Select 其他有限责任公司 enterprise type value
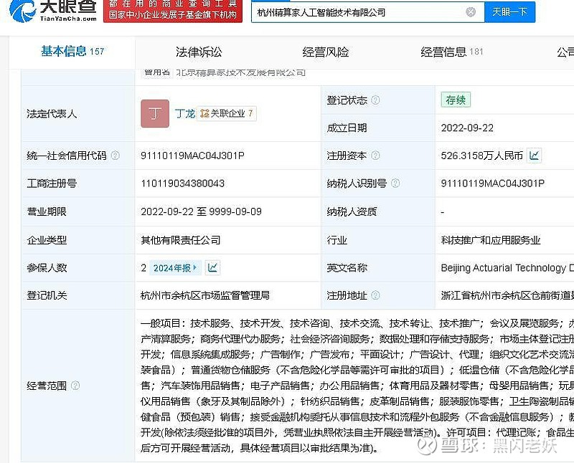The height and width of the screenshot is (463, 574). (x=181, y=240)
